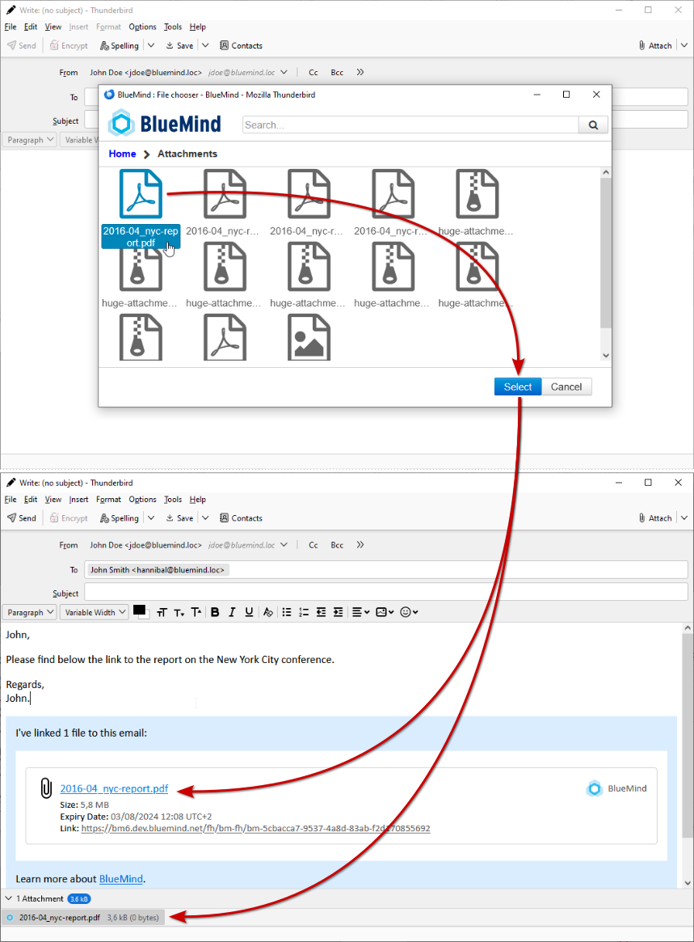Open the text alignment dropdown
Viewport: 694px width, 942px height.
[360, 612]
